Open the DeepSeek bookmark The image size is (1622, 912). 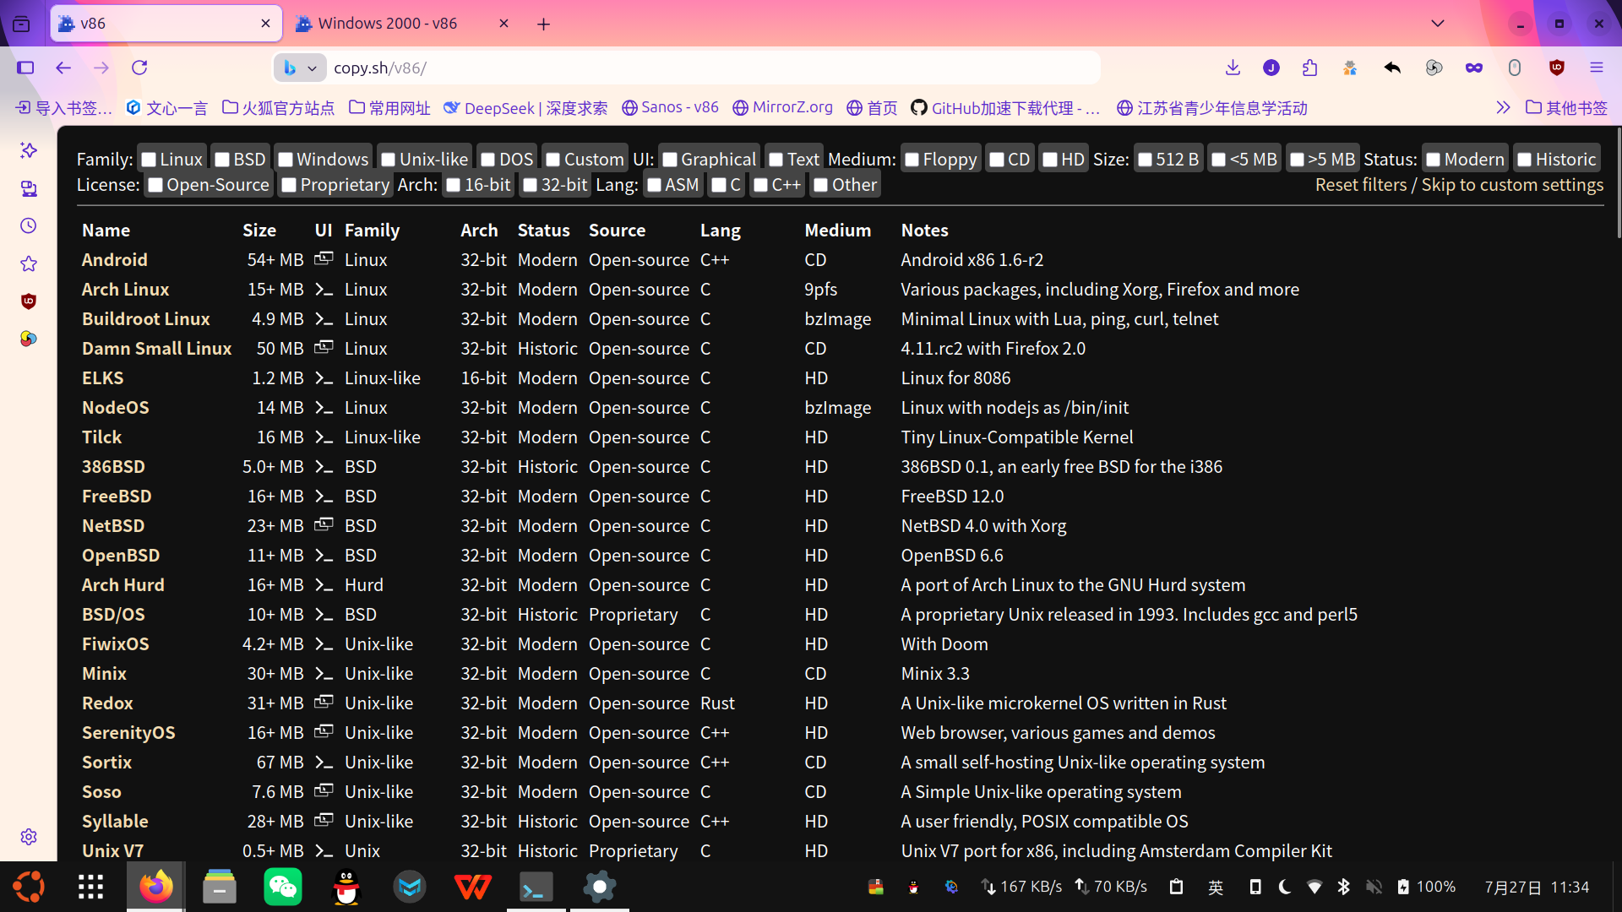[525, 107]
